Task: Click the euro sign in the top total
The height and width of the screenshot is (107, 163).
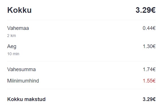Action: (153, 10)
